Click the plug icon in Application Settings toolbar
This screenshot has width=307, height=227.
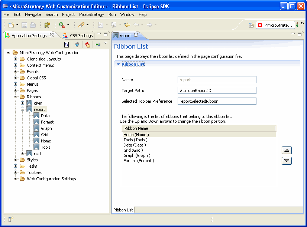[77, 45]
